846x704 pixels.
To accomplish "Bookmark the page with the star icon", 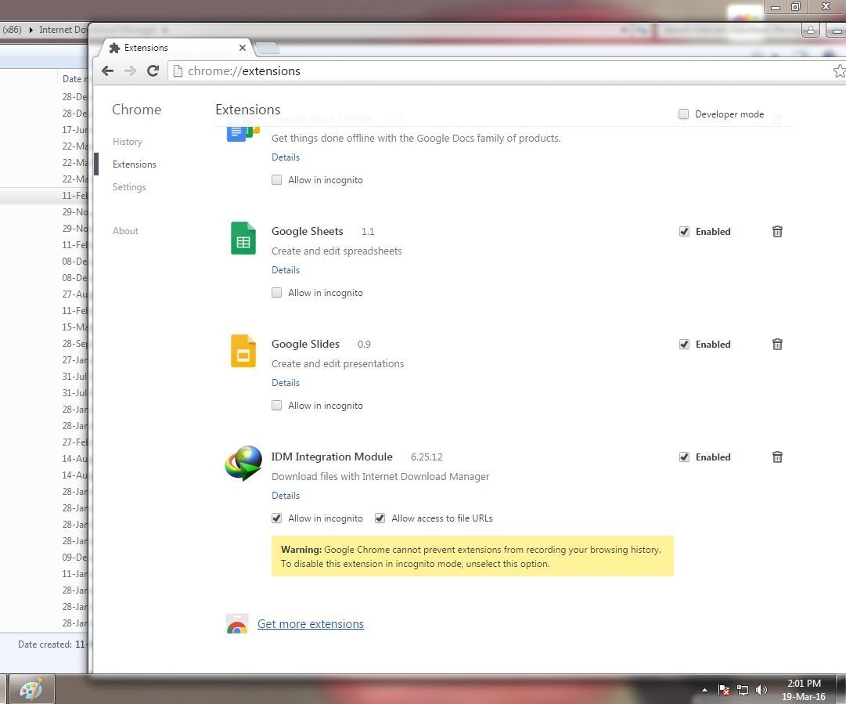I will pyautogui.click(x=840, y=70).
